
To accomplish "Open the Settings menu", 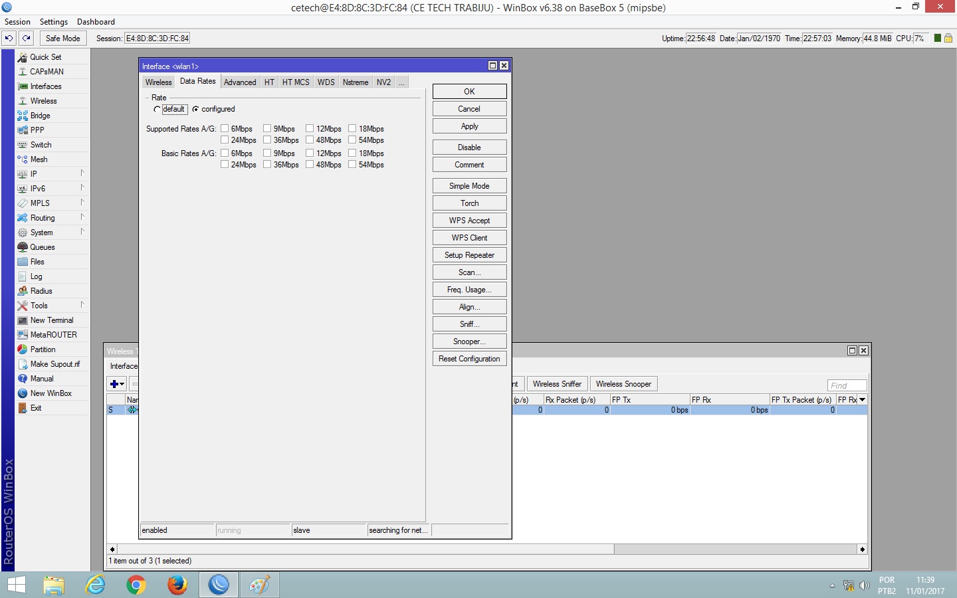I will pyautogui.click(x=54, y=22).
